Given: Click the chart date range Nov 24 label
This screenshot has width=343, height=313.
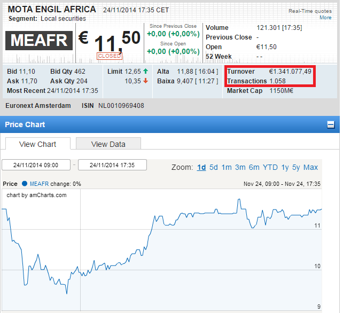Looking at the screenshot, I should click(x=282, y=184).
